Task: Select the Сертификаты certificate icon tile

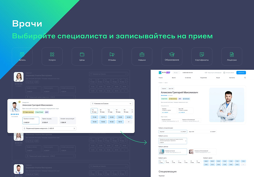Action: 202,56
